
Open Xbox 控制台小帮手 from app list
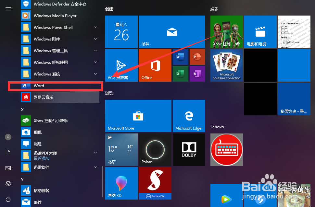coord(60,121)
